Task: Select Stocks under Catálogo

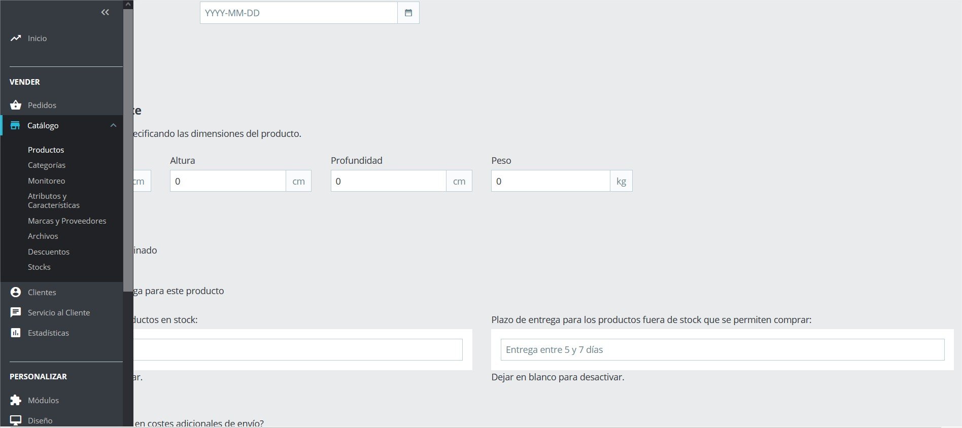Action: (x=39, y=267)
